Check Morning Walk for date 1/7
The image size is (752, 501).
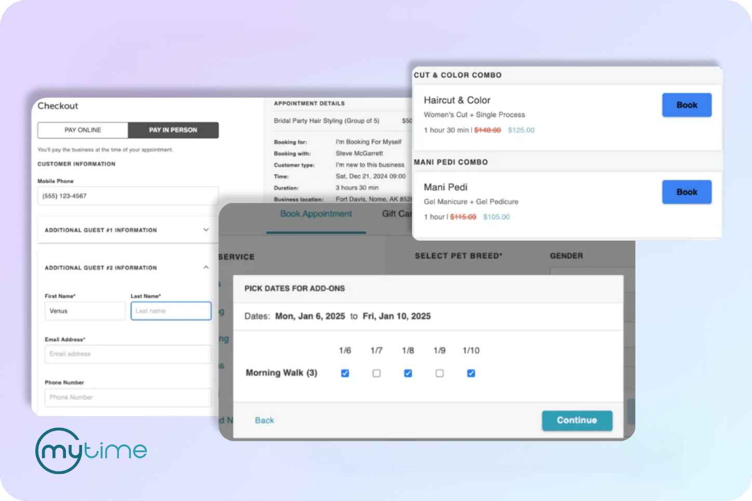[376, 373]
